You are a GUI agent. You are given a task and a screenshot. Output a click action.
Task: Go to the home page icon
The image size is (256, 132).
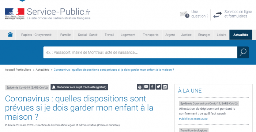pos(10,35)
